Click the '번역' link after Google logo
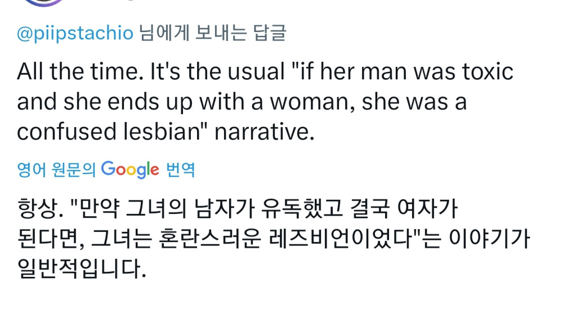 pos(181,169)
